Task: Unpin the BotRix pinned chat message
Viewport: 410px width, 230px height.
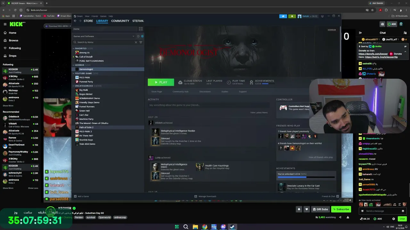Action: tap(405, 46)
